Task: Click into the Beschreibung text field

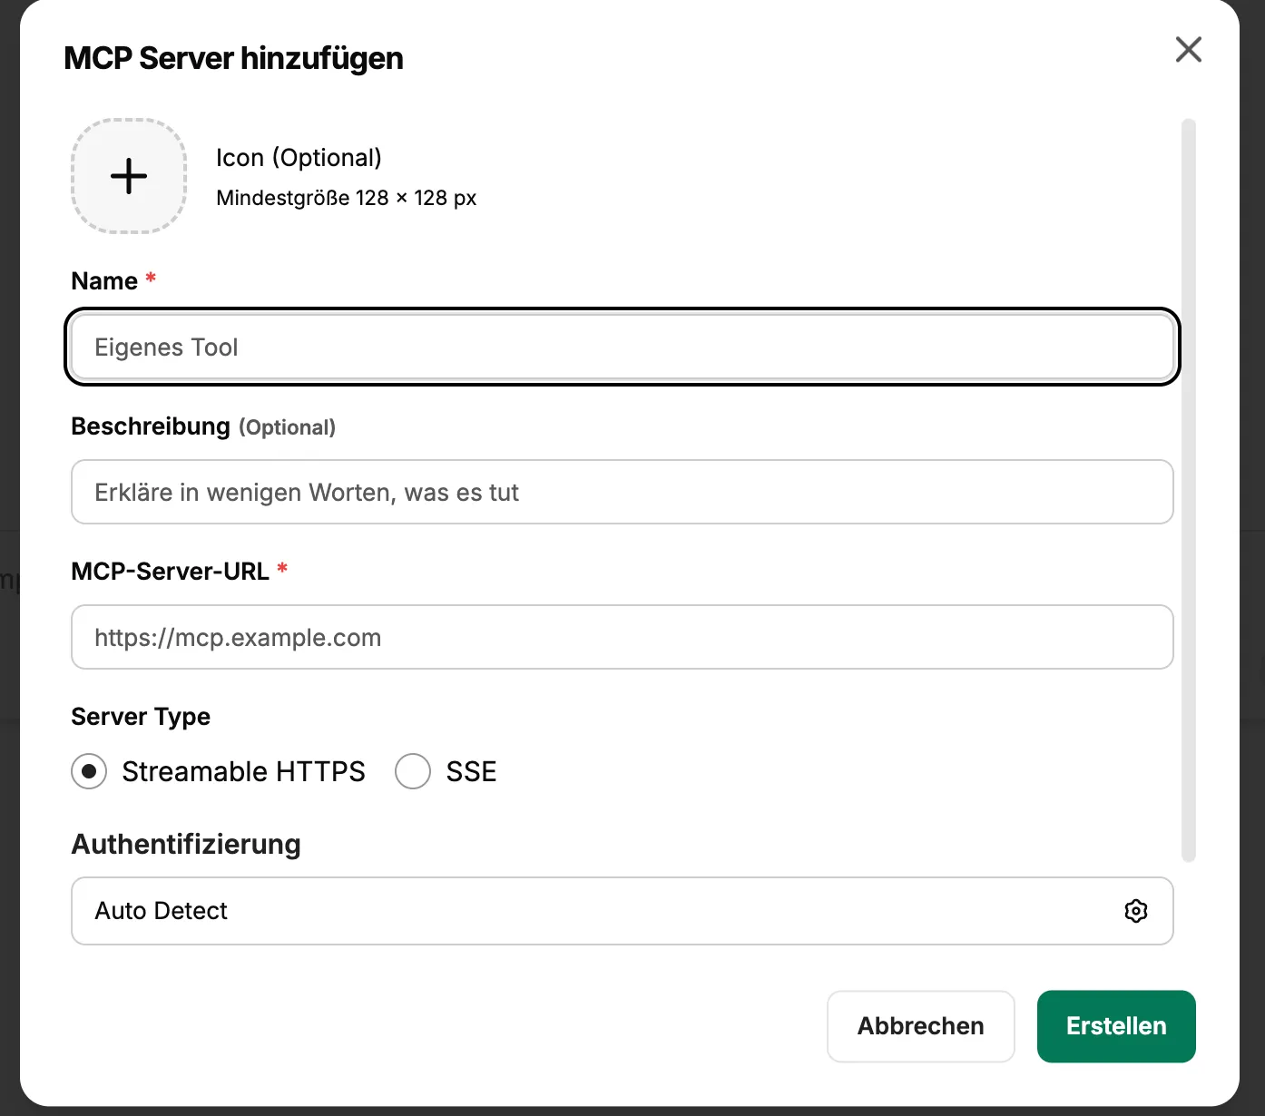Action: click(x=622, y=493)
